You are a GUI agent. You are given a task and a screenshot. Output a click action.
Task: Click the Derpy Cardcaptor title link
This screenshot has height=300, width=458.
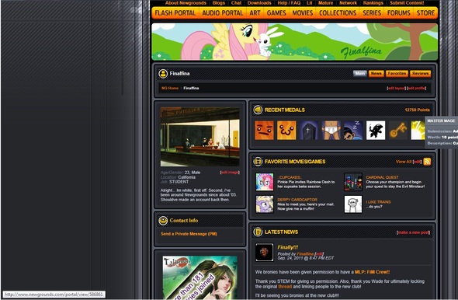click(297, 200)
